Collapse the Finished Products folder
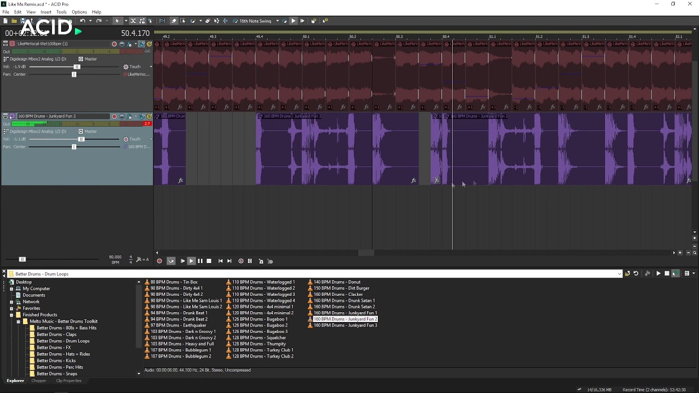 [x=11, y=315]
